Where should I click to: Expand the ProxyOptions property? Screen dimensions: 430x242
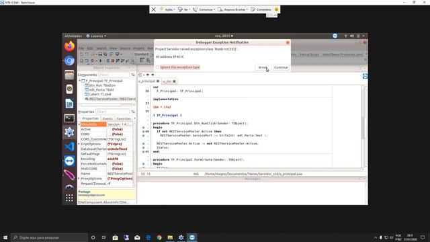click(x=79, y=179)
